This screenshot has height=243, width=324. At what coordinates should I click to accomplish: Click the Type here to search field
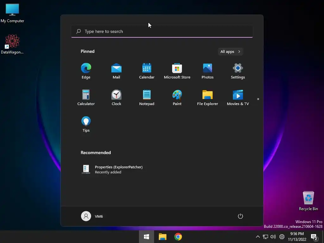click(162, 31)
